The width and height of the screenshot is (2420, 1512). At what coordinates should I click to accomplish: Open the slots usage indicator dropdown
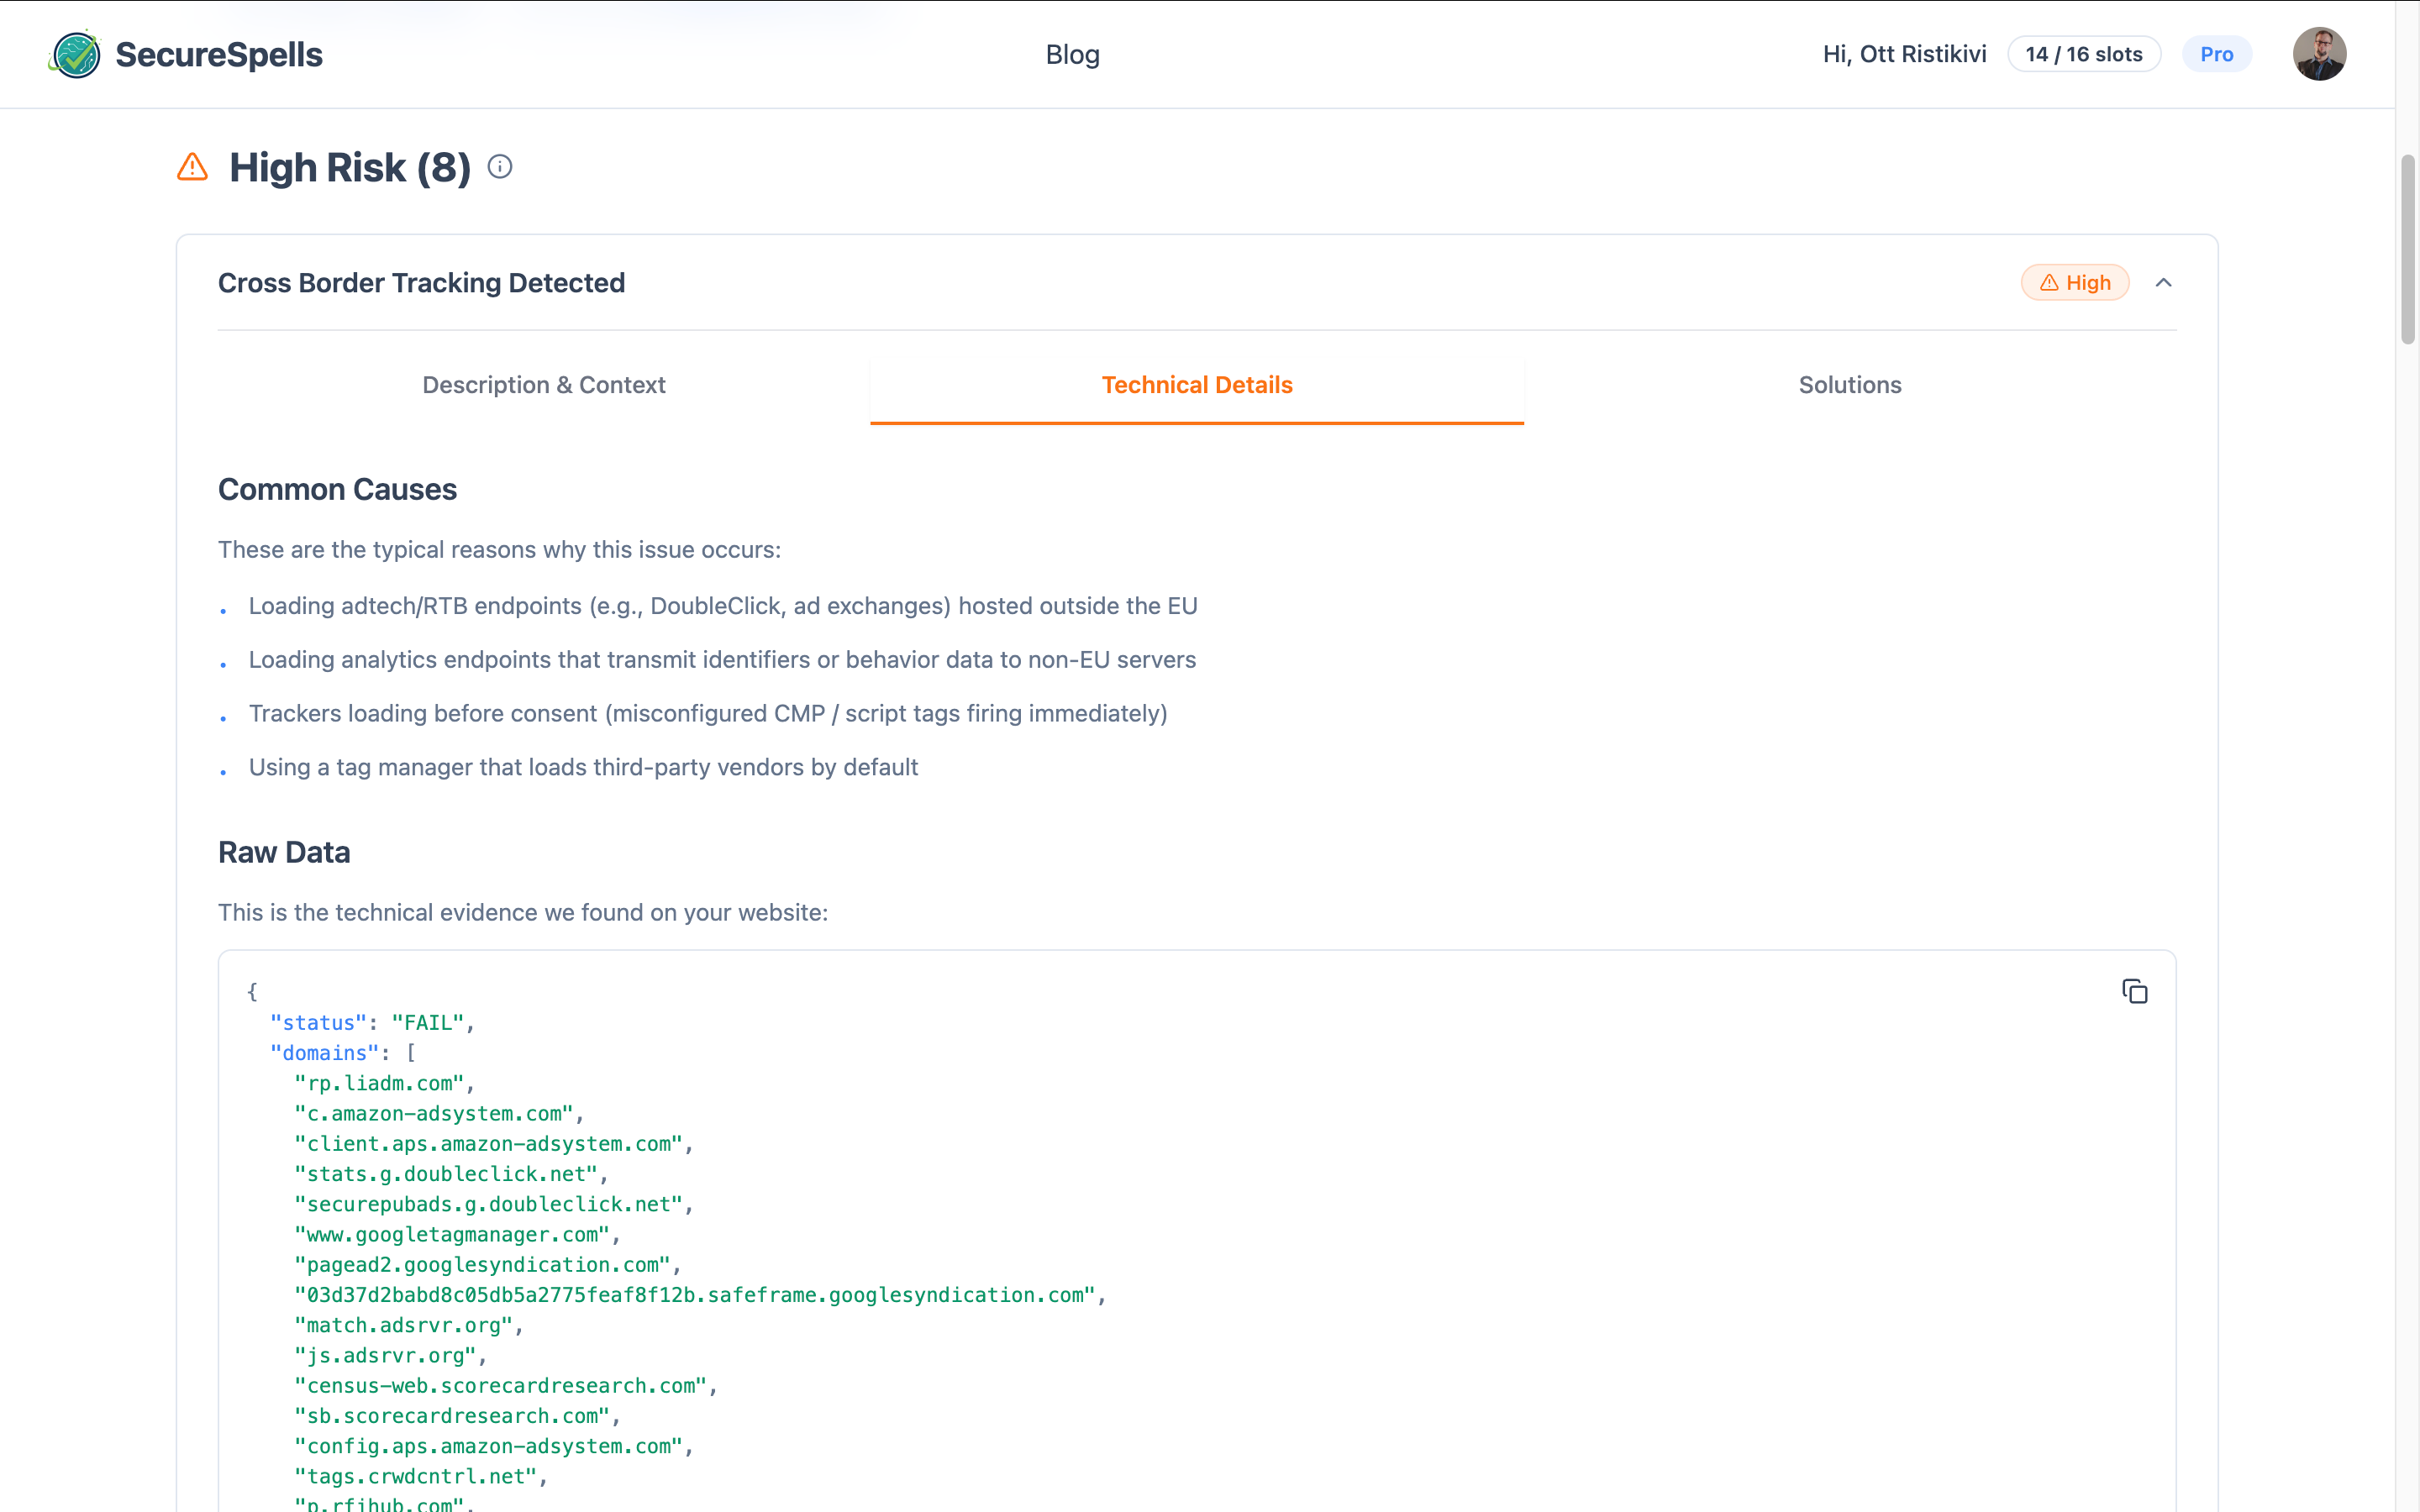pos(2083,54)
